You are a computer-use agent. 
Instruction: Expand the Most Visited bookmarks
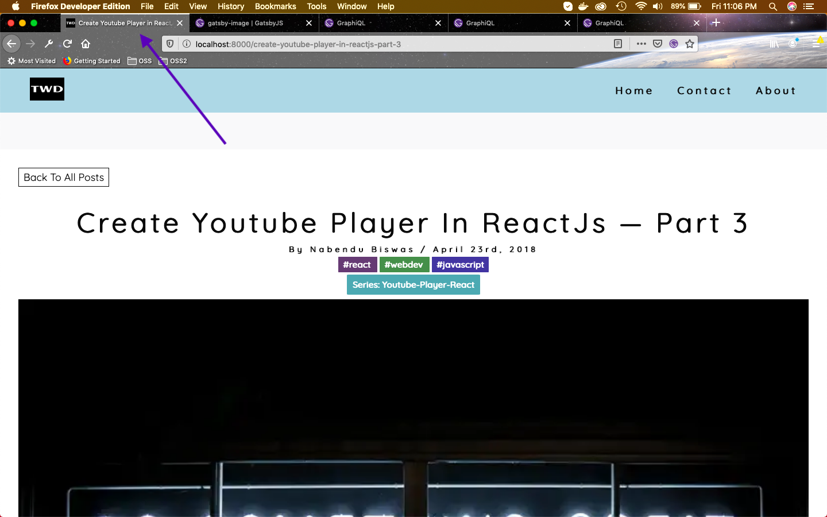click(x=32, y=61)
